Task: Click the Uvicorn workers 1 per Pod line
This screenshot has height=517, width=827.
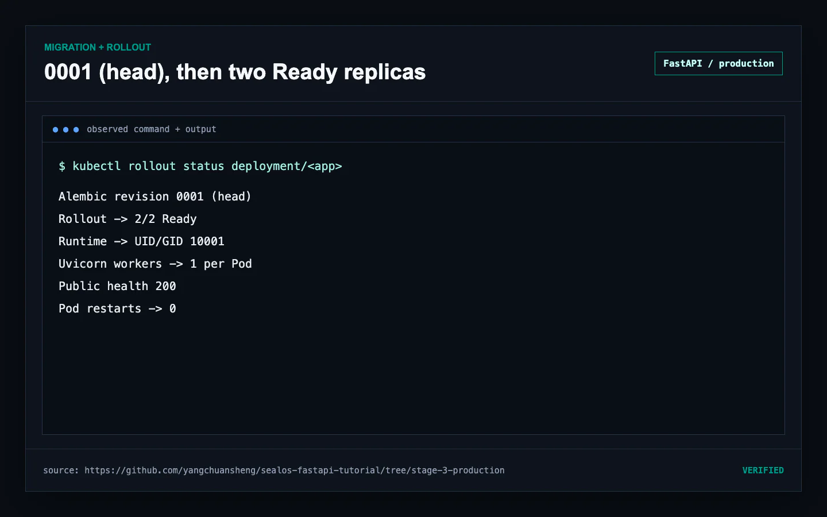Action: [x=155, y=264]
